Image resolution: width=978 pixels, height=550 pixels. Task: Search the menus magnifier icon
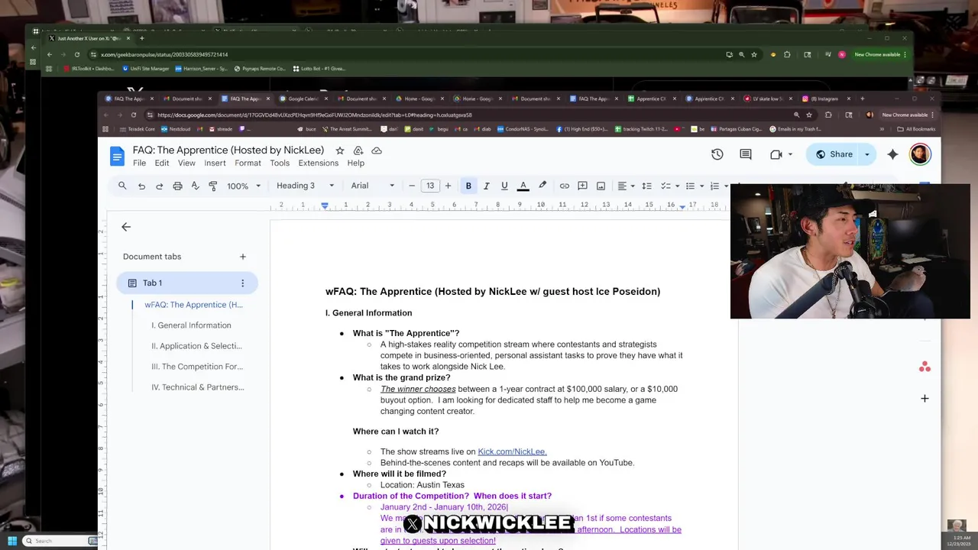(122, 186)
